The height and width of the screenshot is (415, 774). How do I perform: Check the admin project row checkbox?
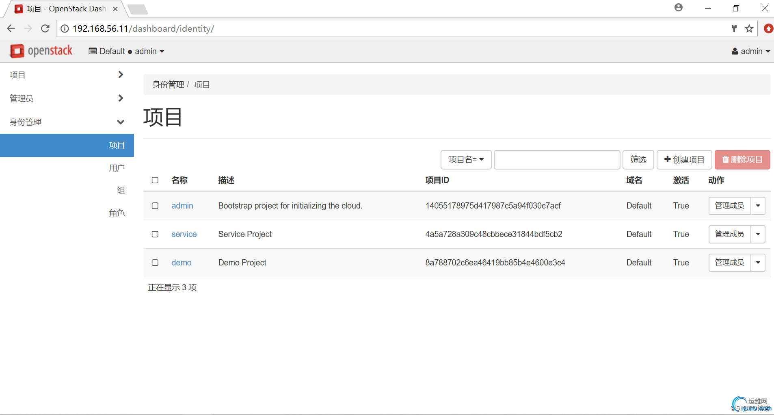[155, 206]
